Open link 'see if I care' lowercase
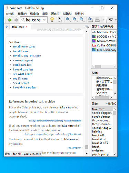 point(20,79)
